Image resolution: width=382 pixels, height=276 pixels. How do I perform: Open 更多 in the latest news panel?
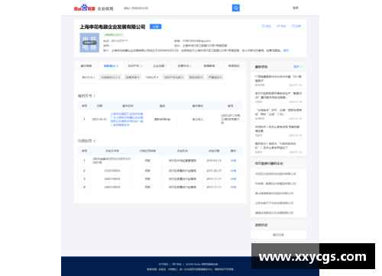(297, 66)
